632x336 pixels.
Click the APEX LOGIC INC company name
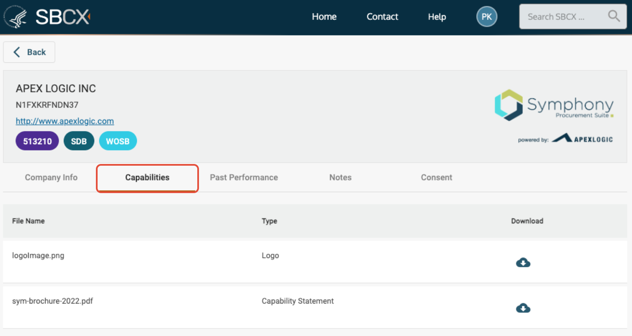(56, 89)
